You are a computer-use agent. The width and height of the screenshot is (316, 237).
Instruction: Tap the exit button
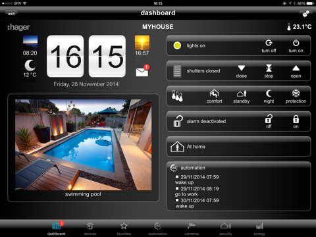coord(11,14)
